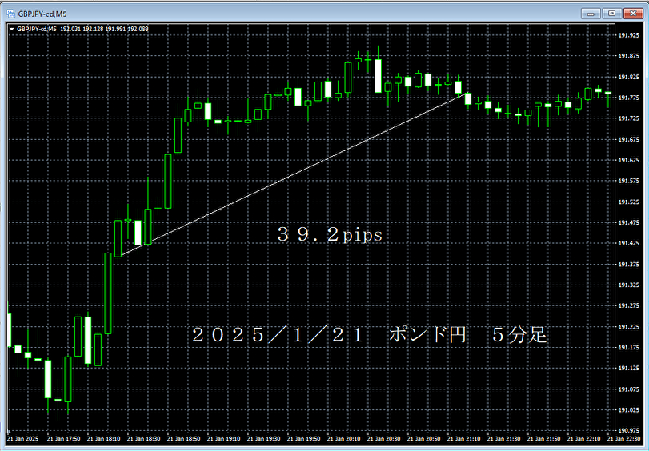Close the GBPJPY-cd,M5 chart window
This screenshot has height=451, width=649.
click(x=633, y=14)
